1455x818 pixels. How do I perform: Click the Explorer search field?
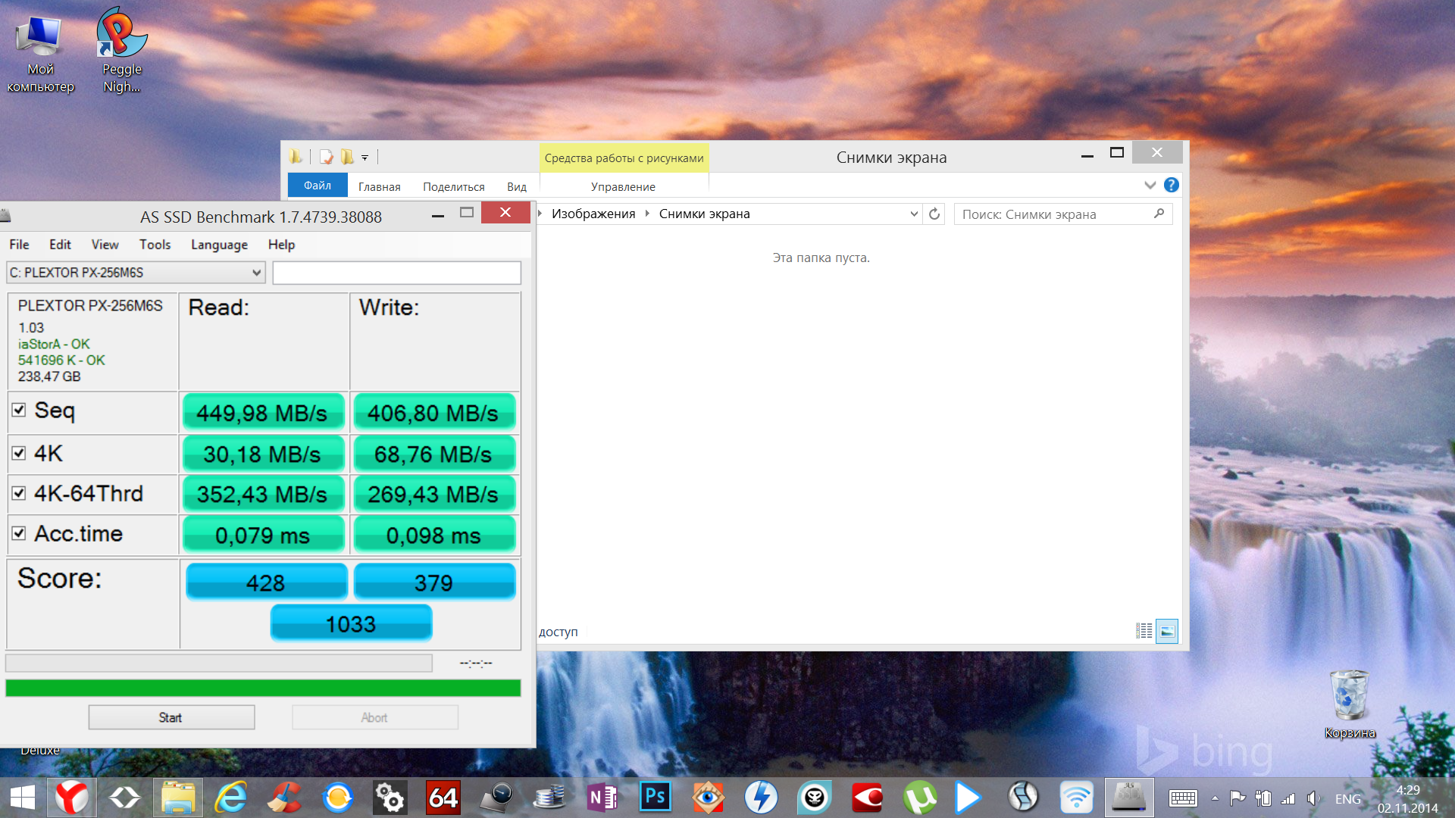tap(1053, 214)
